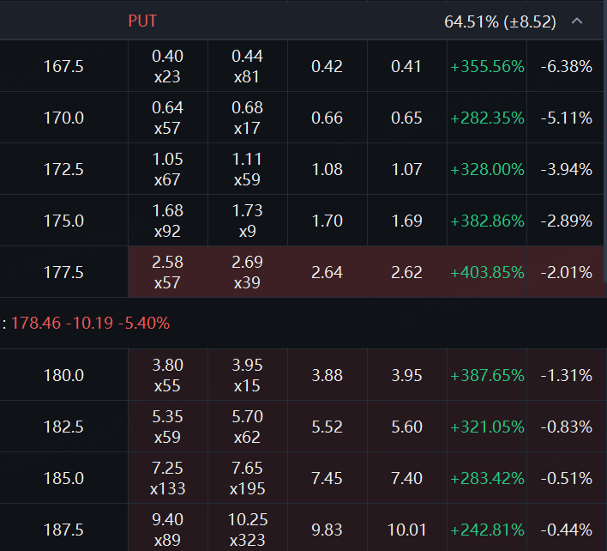Click the PUT column header
The height and width of the screenshot is (551, 607).
142,21
